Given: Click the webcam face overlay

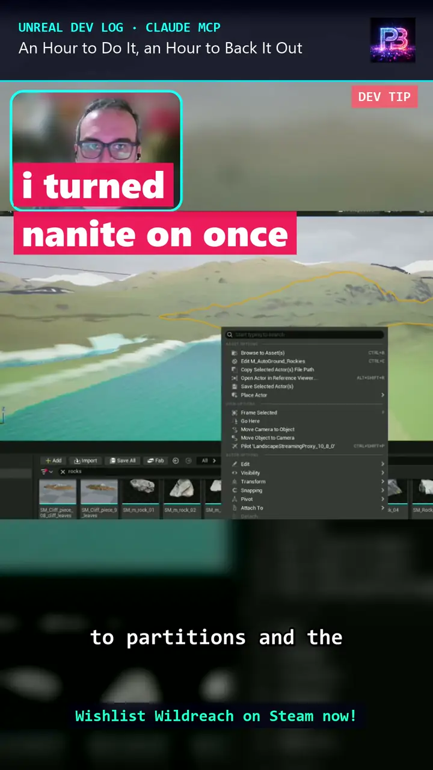Looking at the screenshot, I should point(96,150).
